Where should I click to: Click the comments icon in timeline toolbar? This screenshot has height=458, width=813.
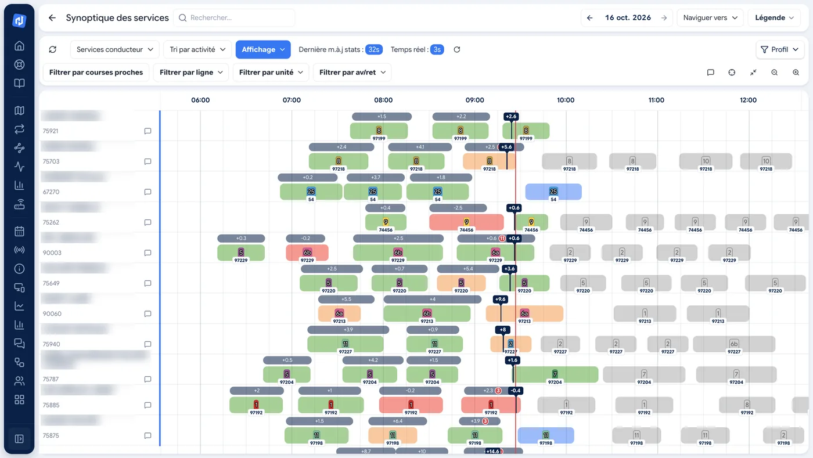[710, 73]
